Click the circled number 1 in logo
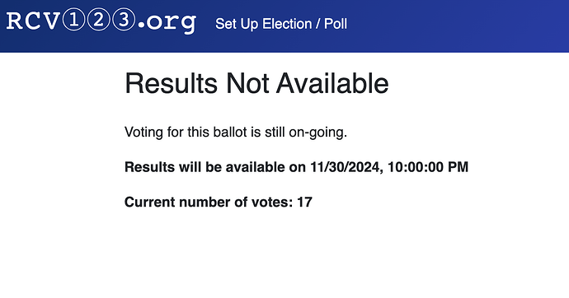Viewport: 569px width, 298px height. coord(73,20)
